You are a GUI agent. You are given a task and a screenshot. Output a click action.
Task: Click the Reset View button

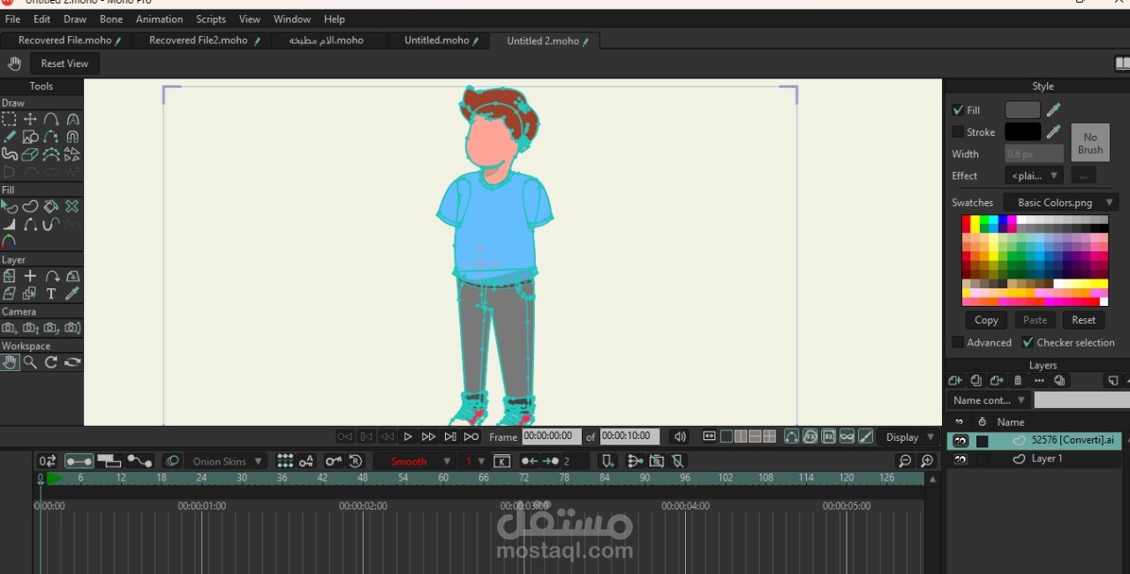pos(64,63)
